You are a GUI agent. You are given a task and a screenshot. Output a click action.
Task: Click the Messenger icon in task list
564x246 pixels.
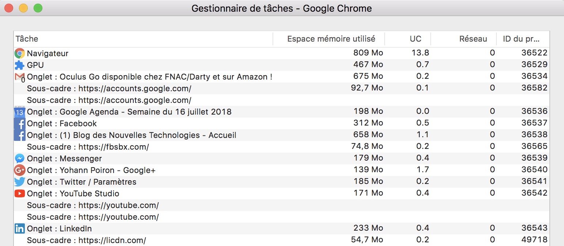click(x=19, y=158)
